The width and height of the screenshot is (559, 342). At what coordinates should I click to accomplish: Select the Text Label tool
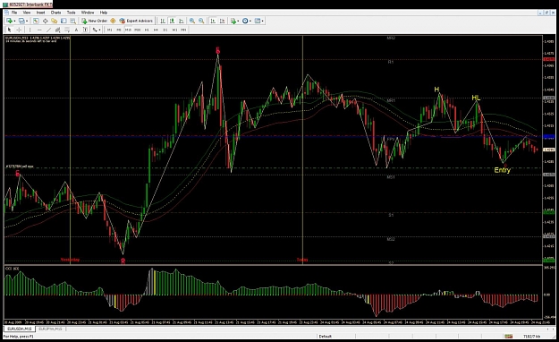click(x=85, y=30)
